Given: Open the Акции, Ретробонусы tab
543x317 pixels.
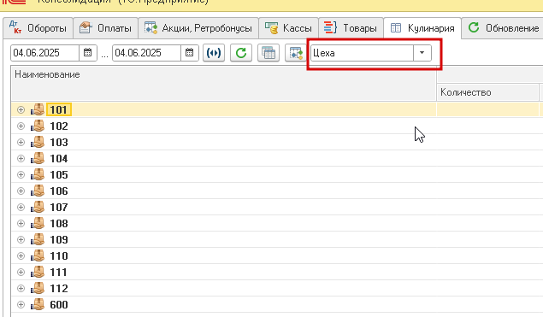Looking at the screenshot, I should pyautogui.click(x=198, y=28).
